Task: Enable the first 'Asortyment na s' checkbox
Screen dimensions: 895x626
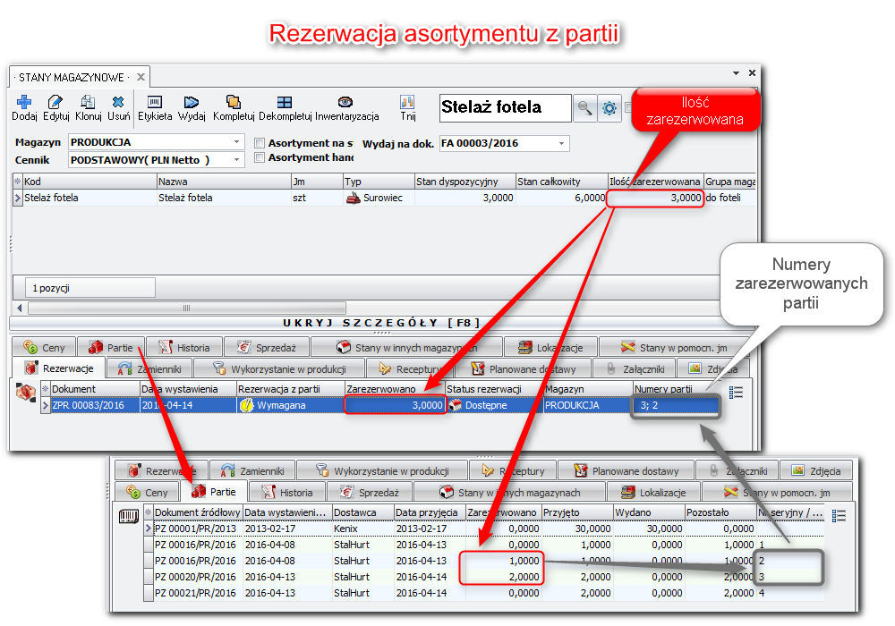Action: click(260, 143)
